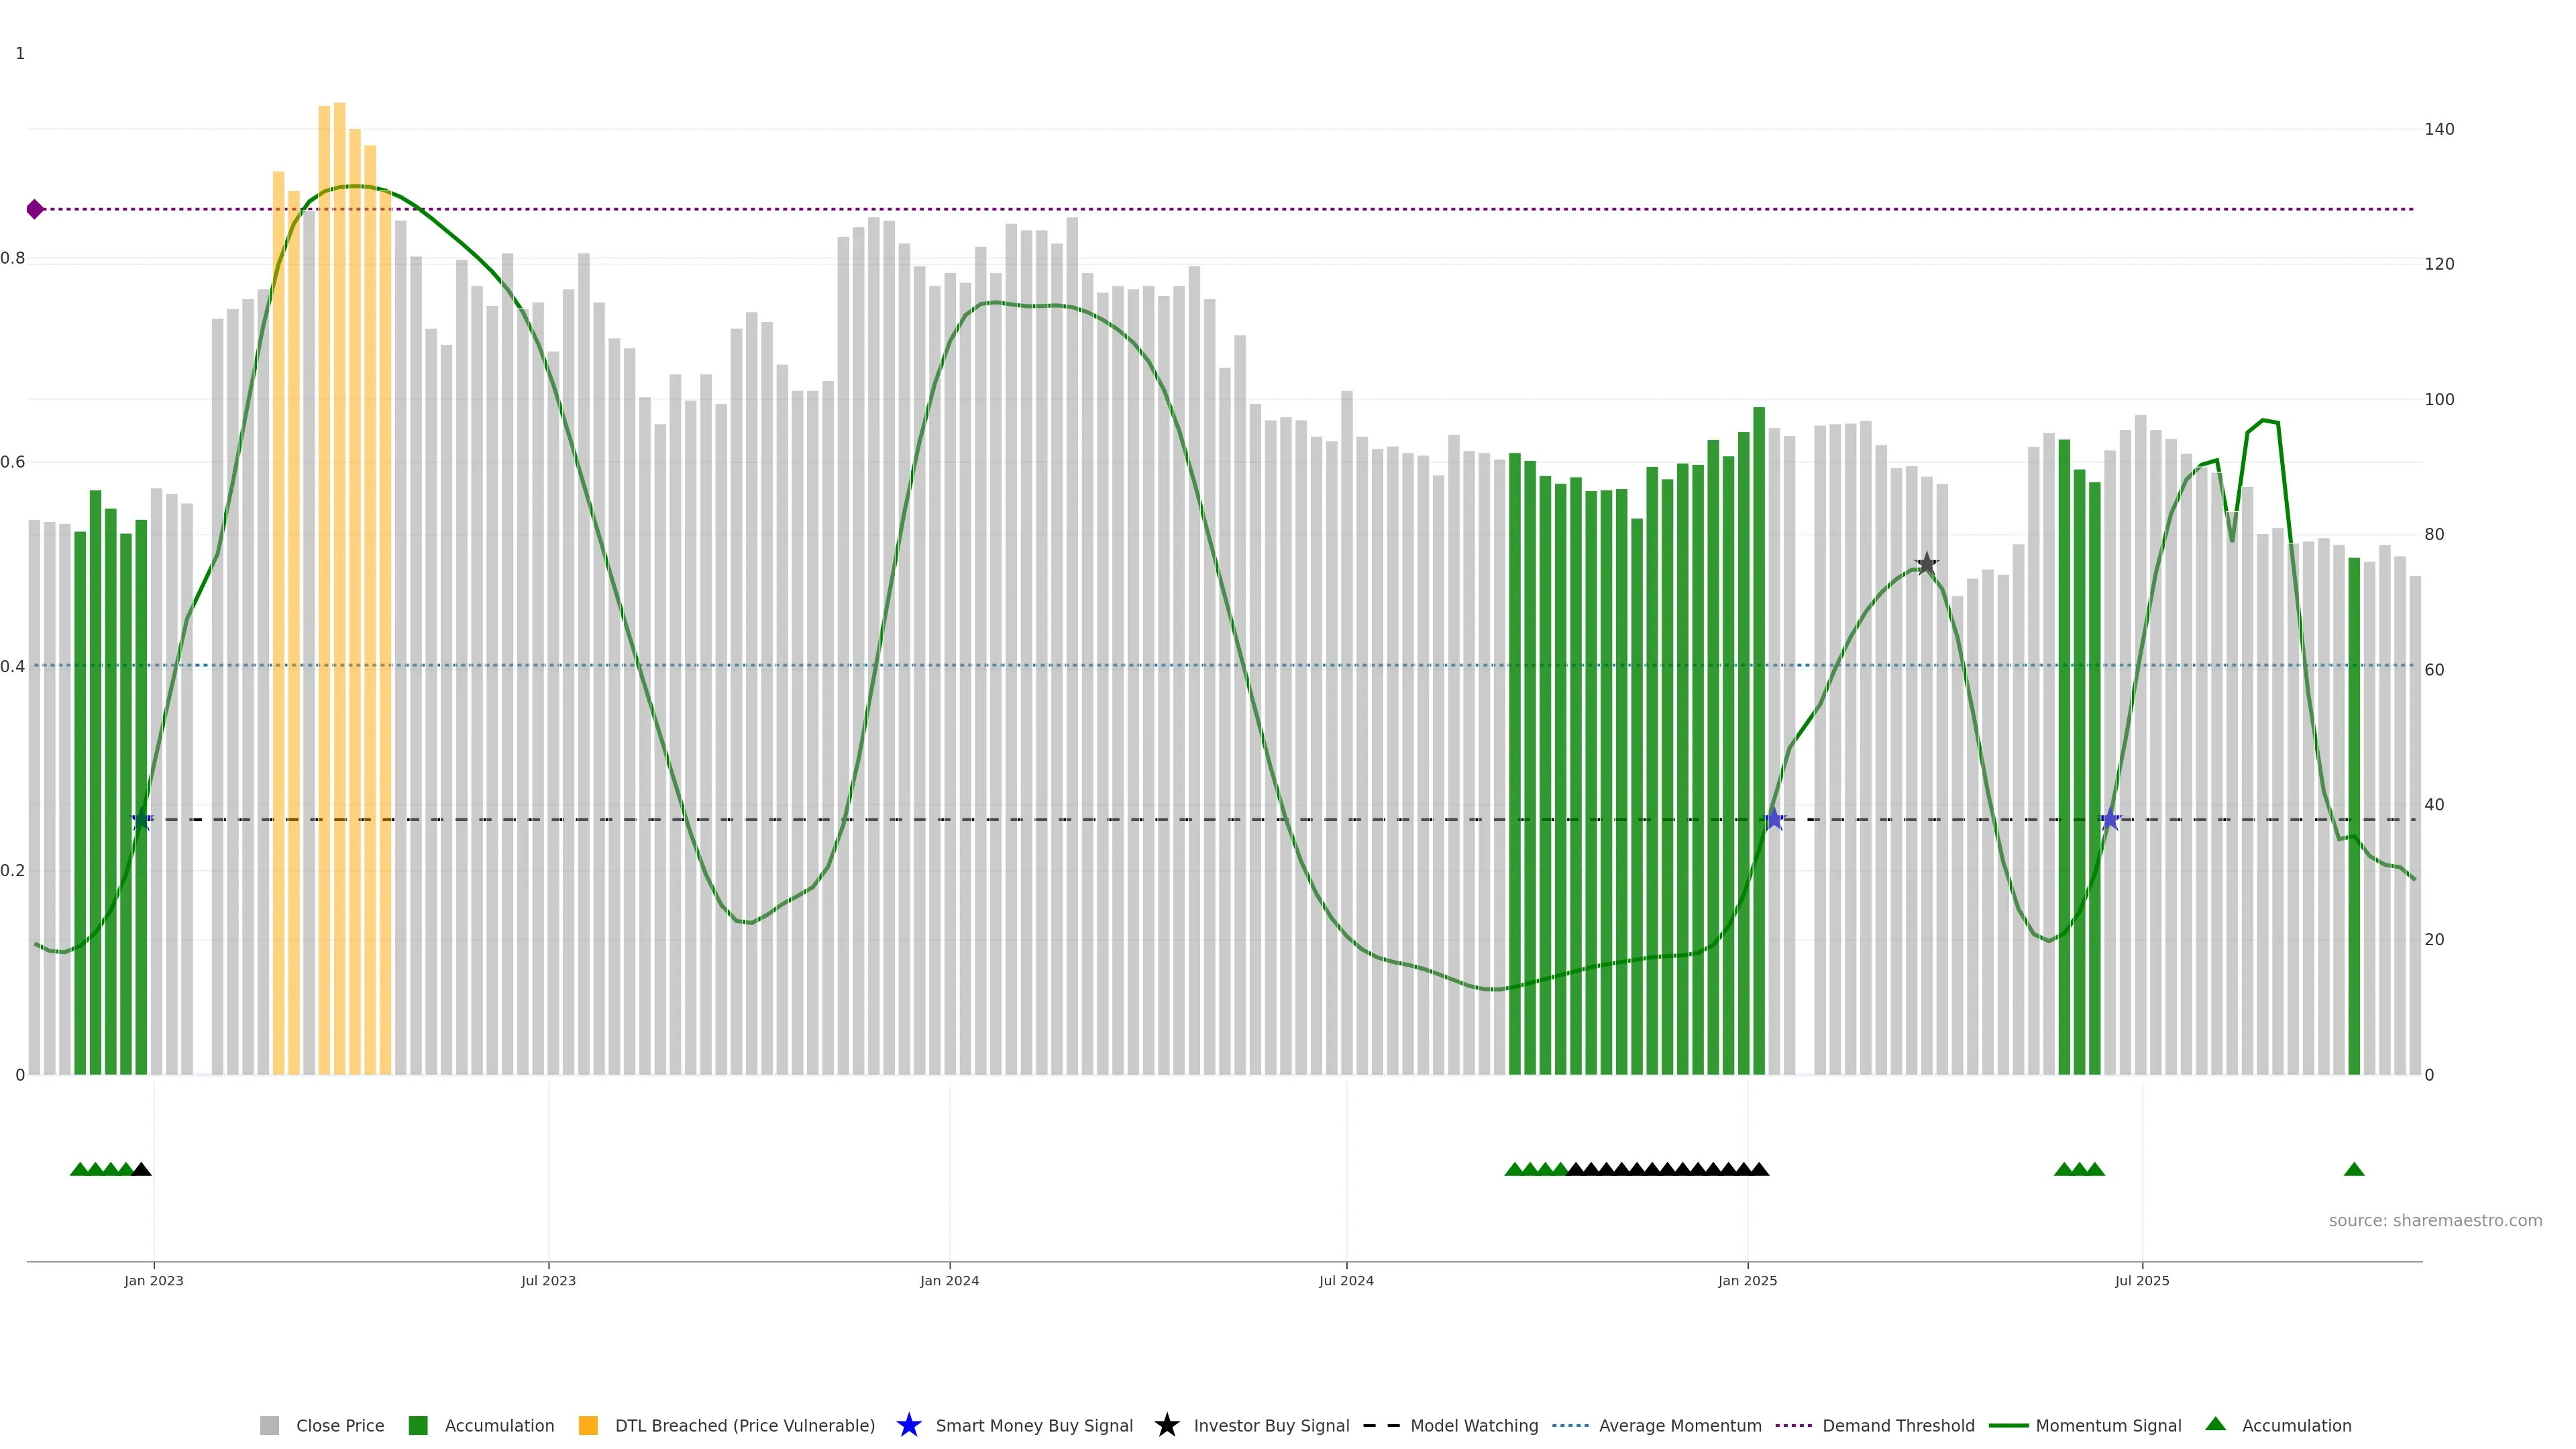This screenshot has height=1449, width=2576.
Task: Hide the Demand Threshold series via legend
Action: pyautogui.click(x=1898, y=1425)
